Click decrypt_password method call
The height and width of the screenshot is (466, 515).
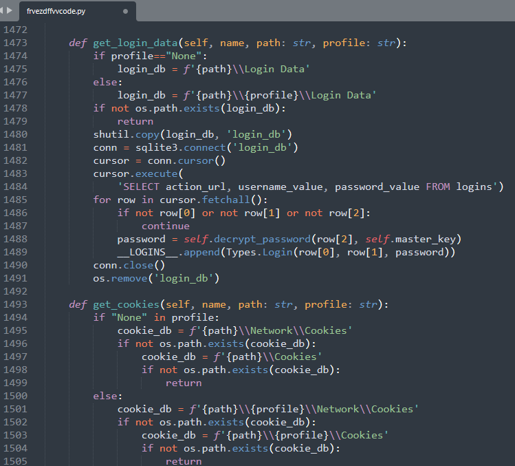(262, 239)
